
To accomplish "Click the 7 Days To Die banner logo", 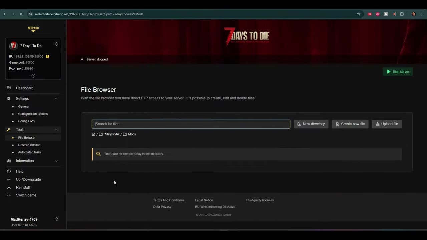I will (247, 36).
